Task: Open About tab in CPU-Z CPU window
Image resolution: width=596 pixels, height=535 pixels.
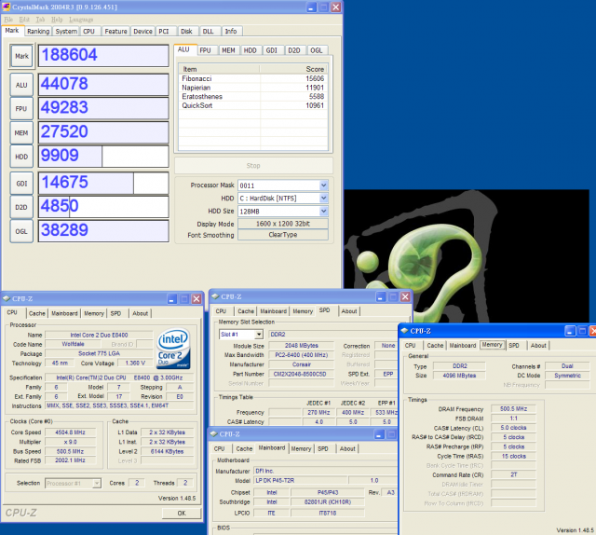Action: 140,313
